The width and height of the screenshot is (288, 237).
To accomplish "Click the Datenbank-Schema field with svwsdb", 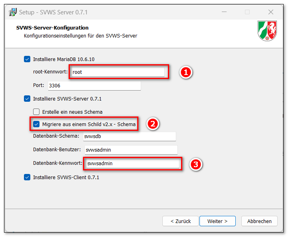I will (x=130, y=136).
